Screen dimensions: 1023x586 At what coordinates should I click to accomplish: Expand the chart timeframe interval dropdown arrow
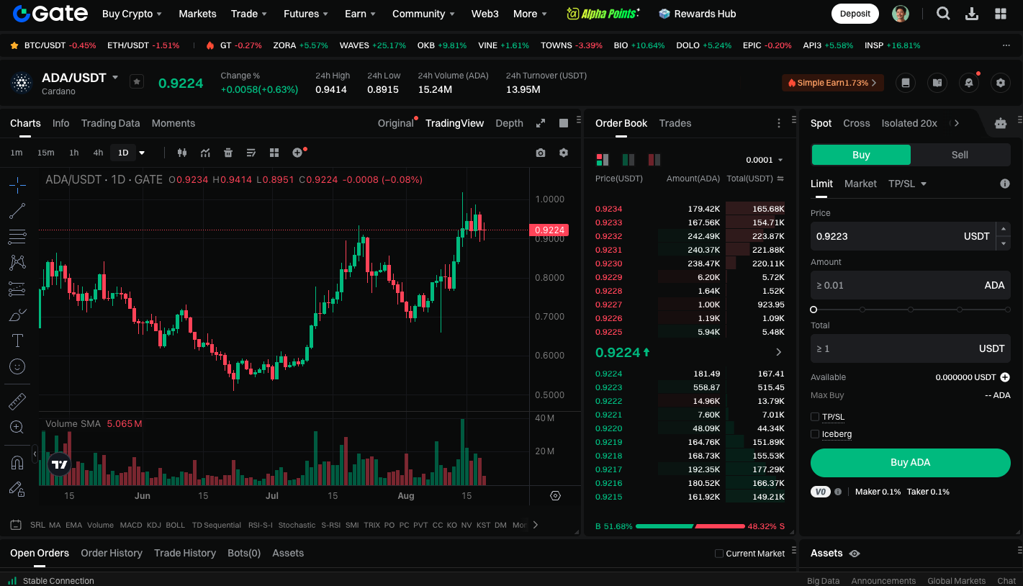pyautogui.click(x=142, y=153)
